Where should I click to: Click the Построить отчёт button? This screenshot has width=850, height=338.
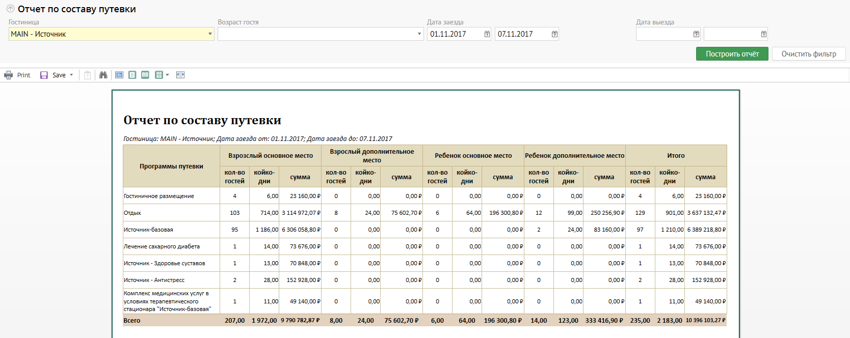coord(732,54)
